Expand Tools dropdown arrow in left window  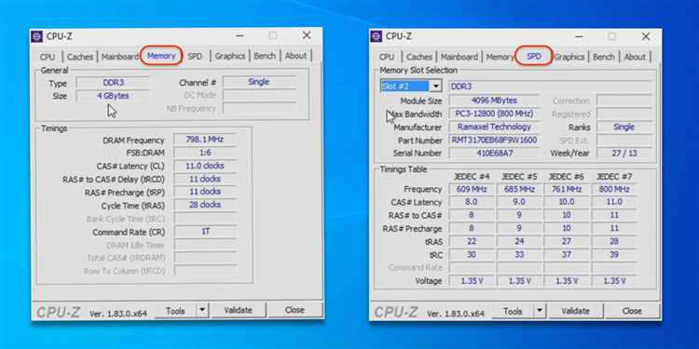click(x=202, y=311)
